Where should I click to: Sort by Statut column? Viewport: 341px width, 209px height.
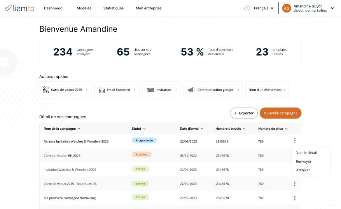tap(138, 129)
